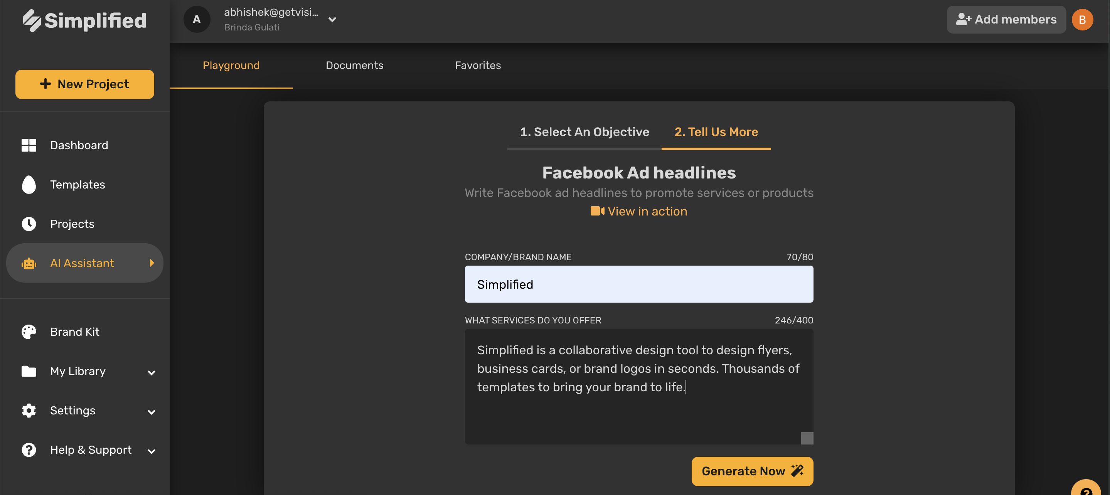
Task: Open the Dashboard grid icon
Action: coord(29,145)
